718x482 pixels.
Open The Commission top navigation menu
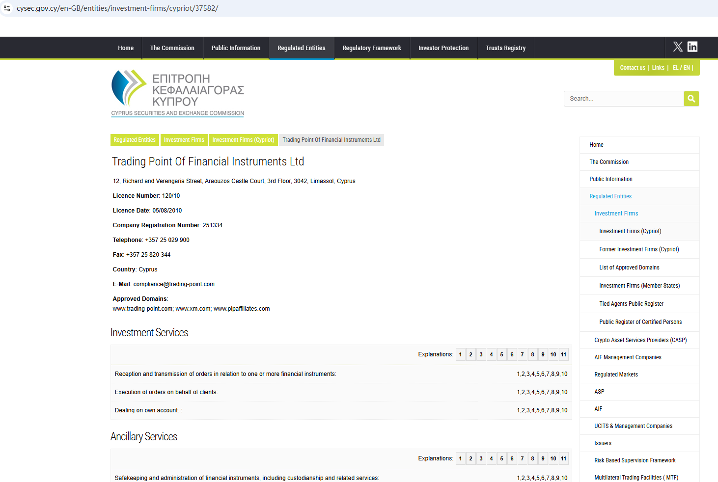click(172, 48)
